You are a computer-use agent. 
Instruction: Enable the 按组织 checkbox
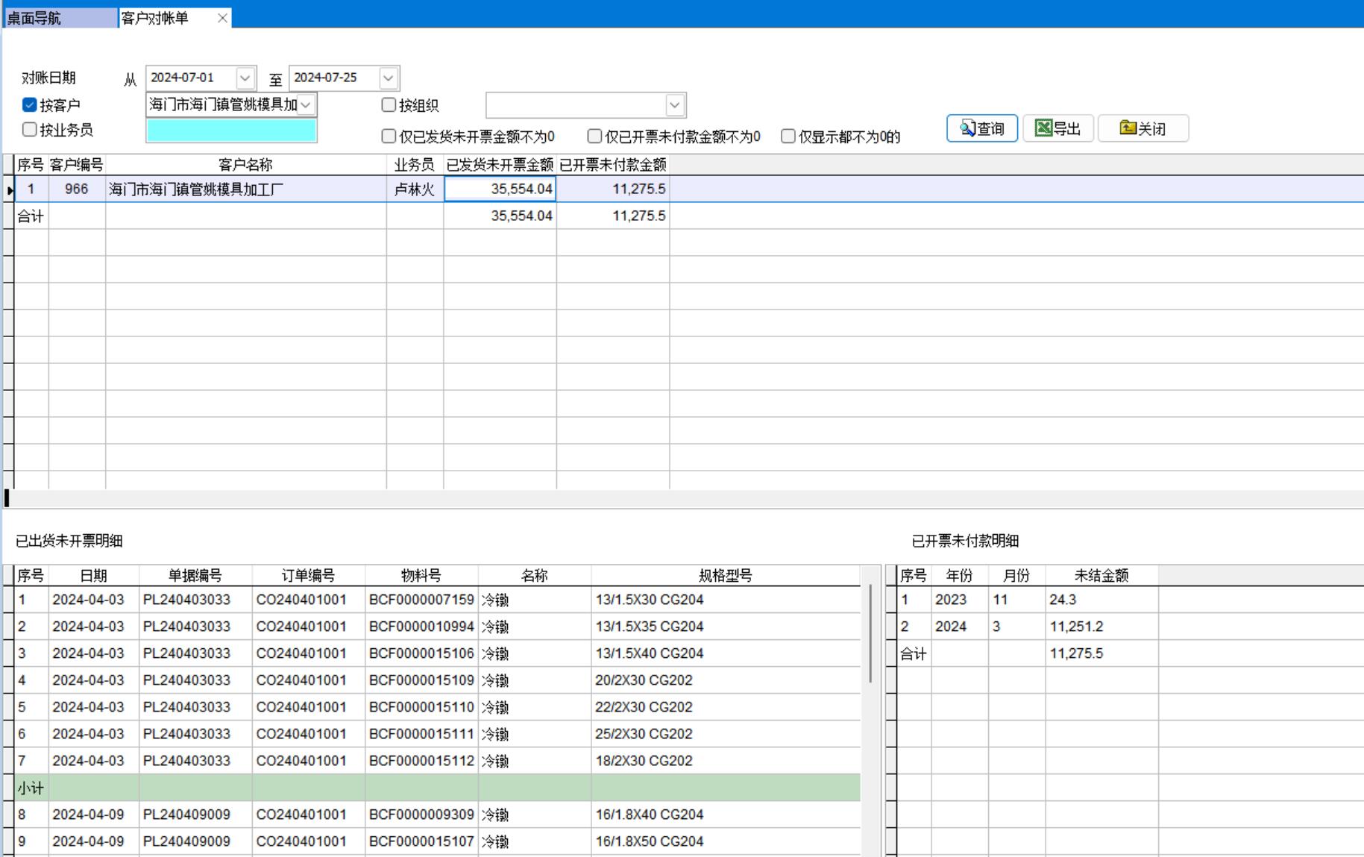(389, 105)
